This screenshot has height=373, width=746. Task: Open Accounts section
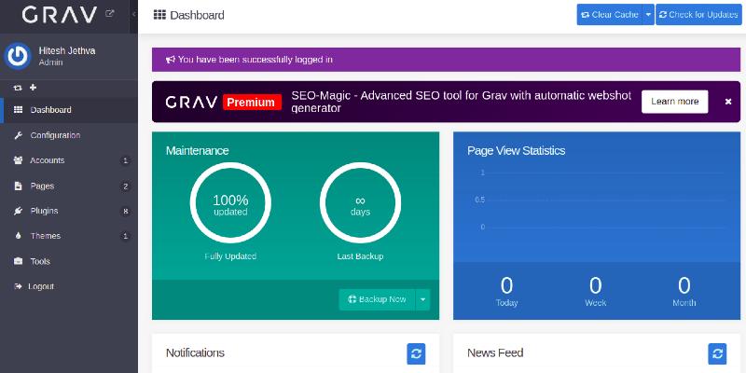coord(47,160)
